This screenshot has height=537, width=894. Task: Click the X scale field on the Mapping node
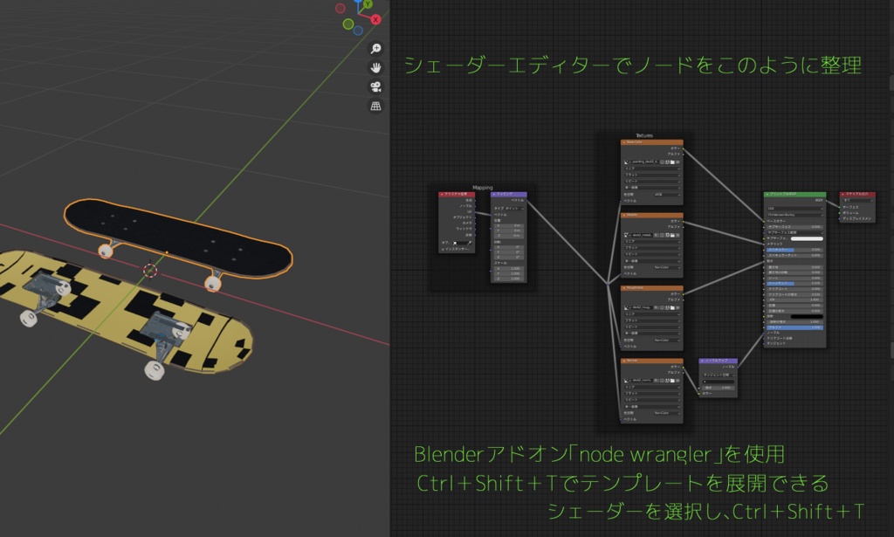[x=507, y=268]
